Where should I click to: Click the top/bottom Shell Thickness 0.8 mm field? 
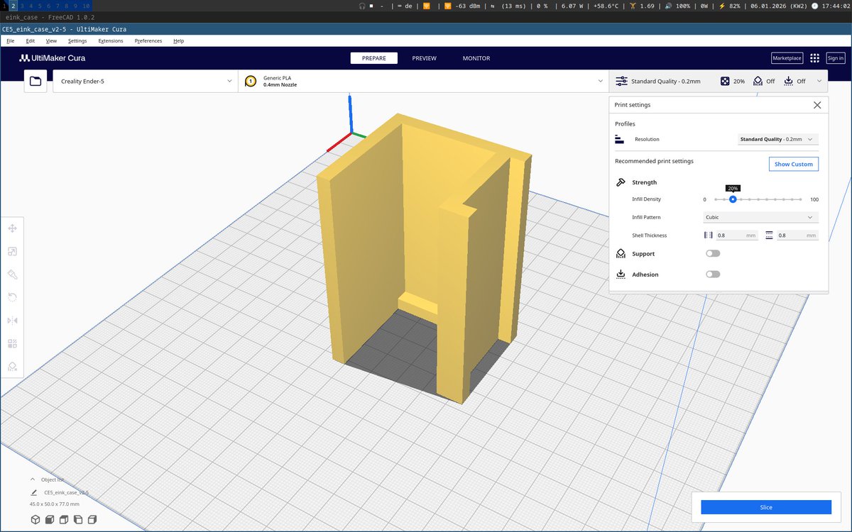point(797,235)
